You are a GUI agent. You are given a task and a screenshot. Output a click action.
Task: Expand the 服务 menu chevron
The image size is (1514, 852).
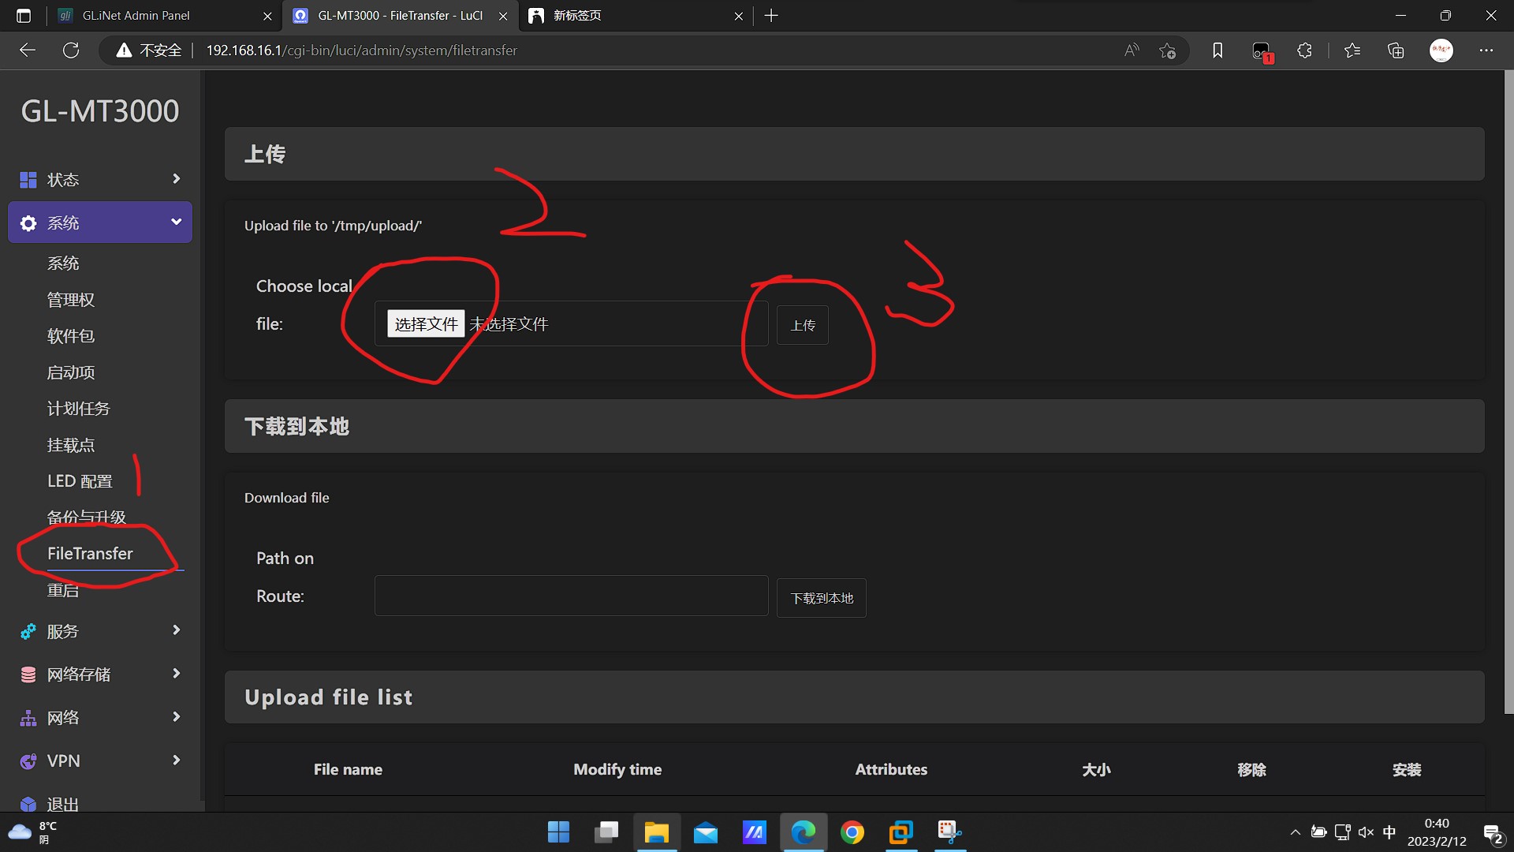click(x=176, y=630)
